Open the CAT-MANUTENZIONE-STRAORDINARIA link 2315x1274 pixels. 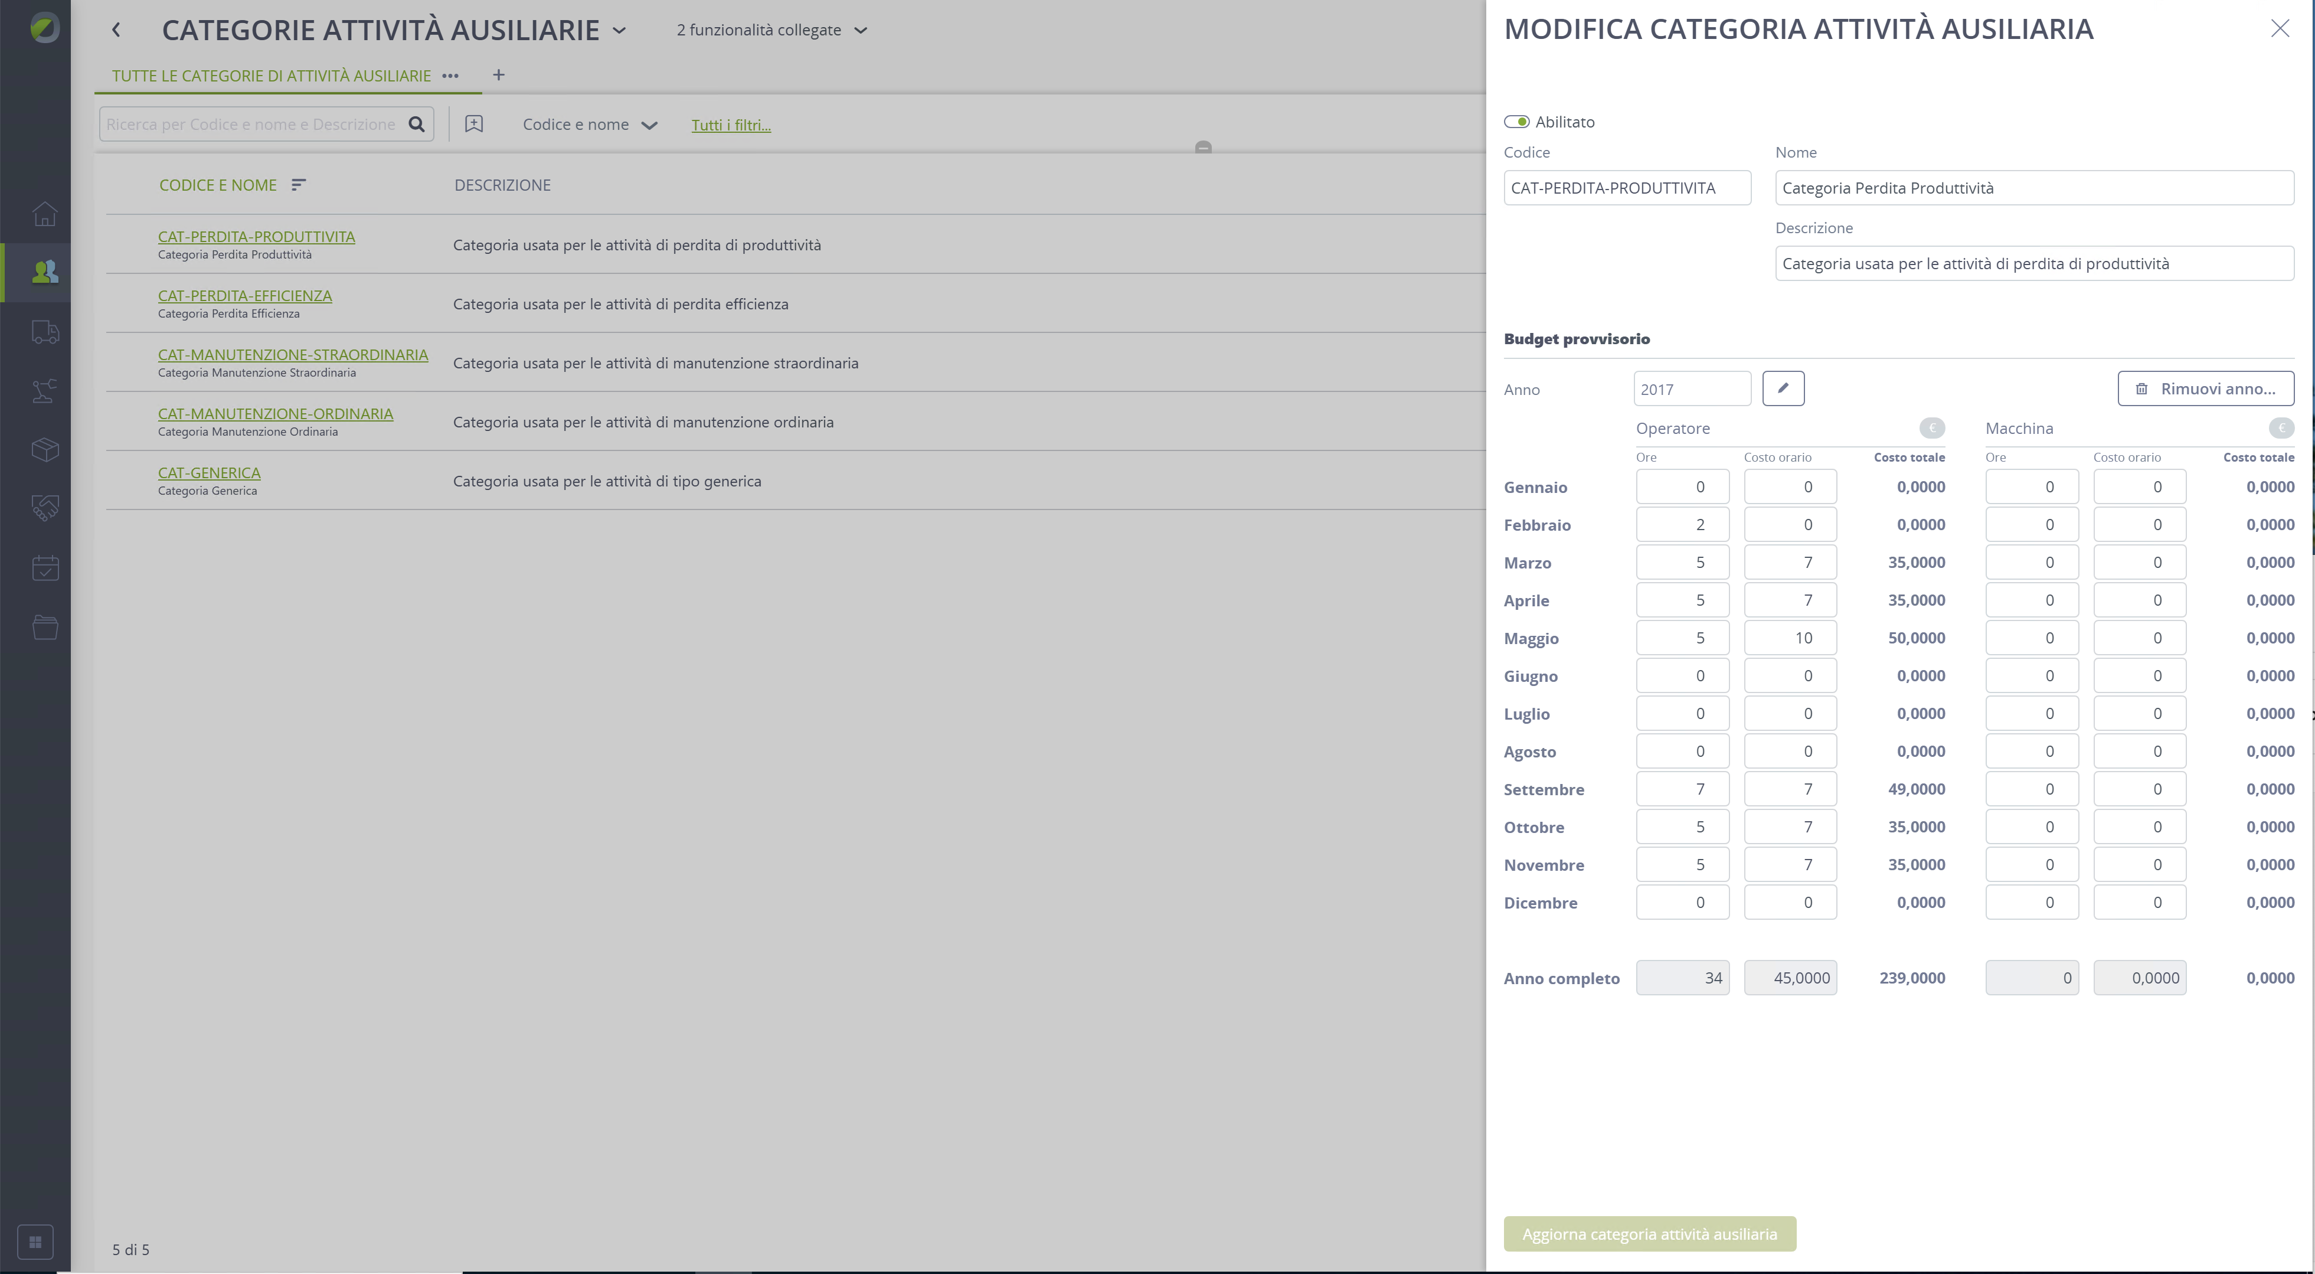(x=293, y=354)
